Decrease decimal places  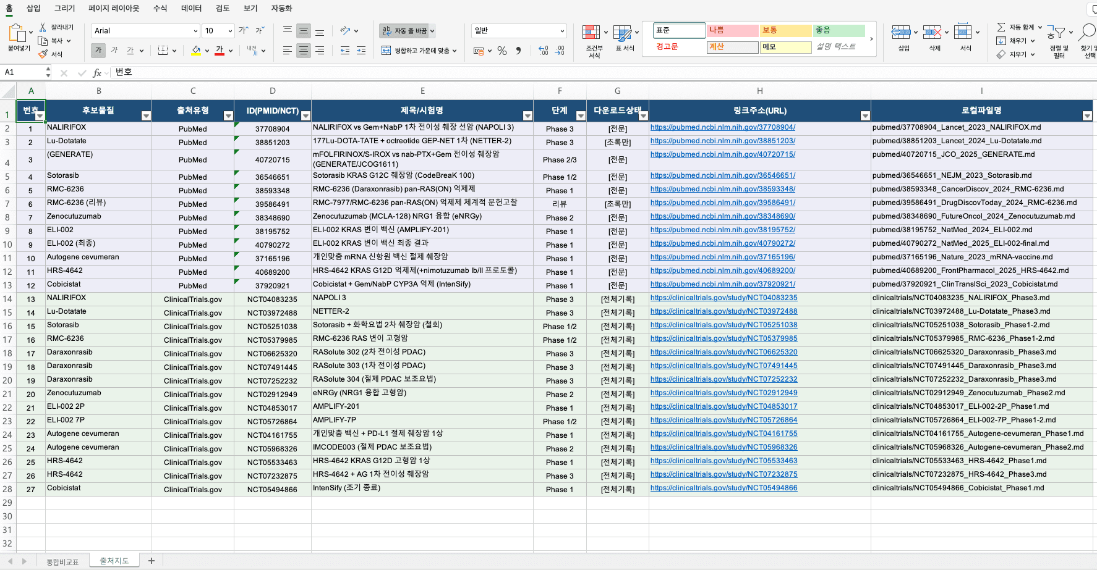[560, 51]
